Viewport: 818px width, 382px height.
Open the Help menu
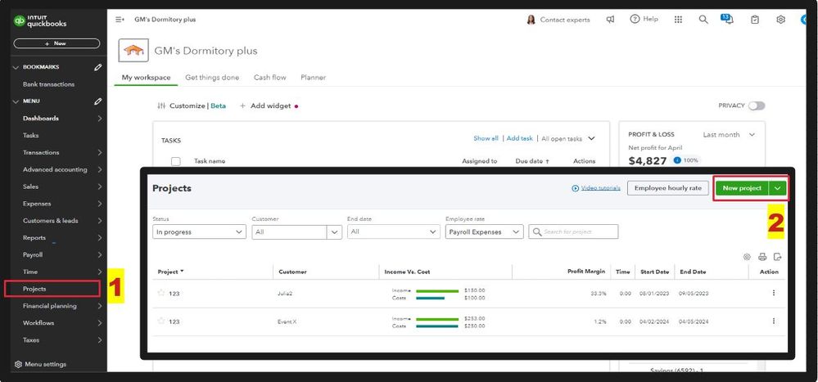pos(644,20)
